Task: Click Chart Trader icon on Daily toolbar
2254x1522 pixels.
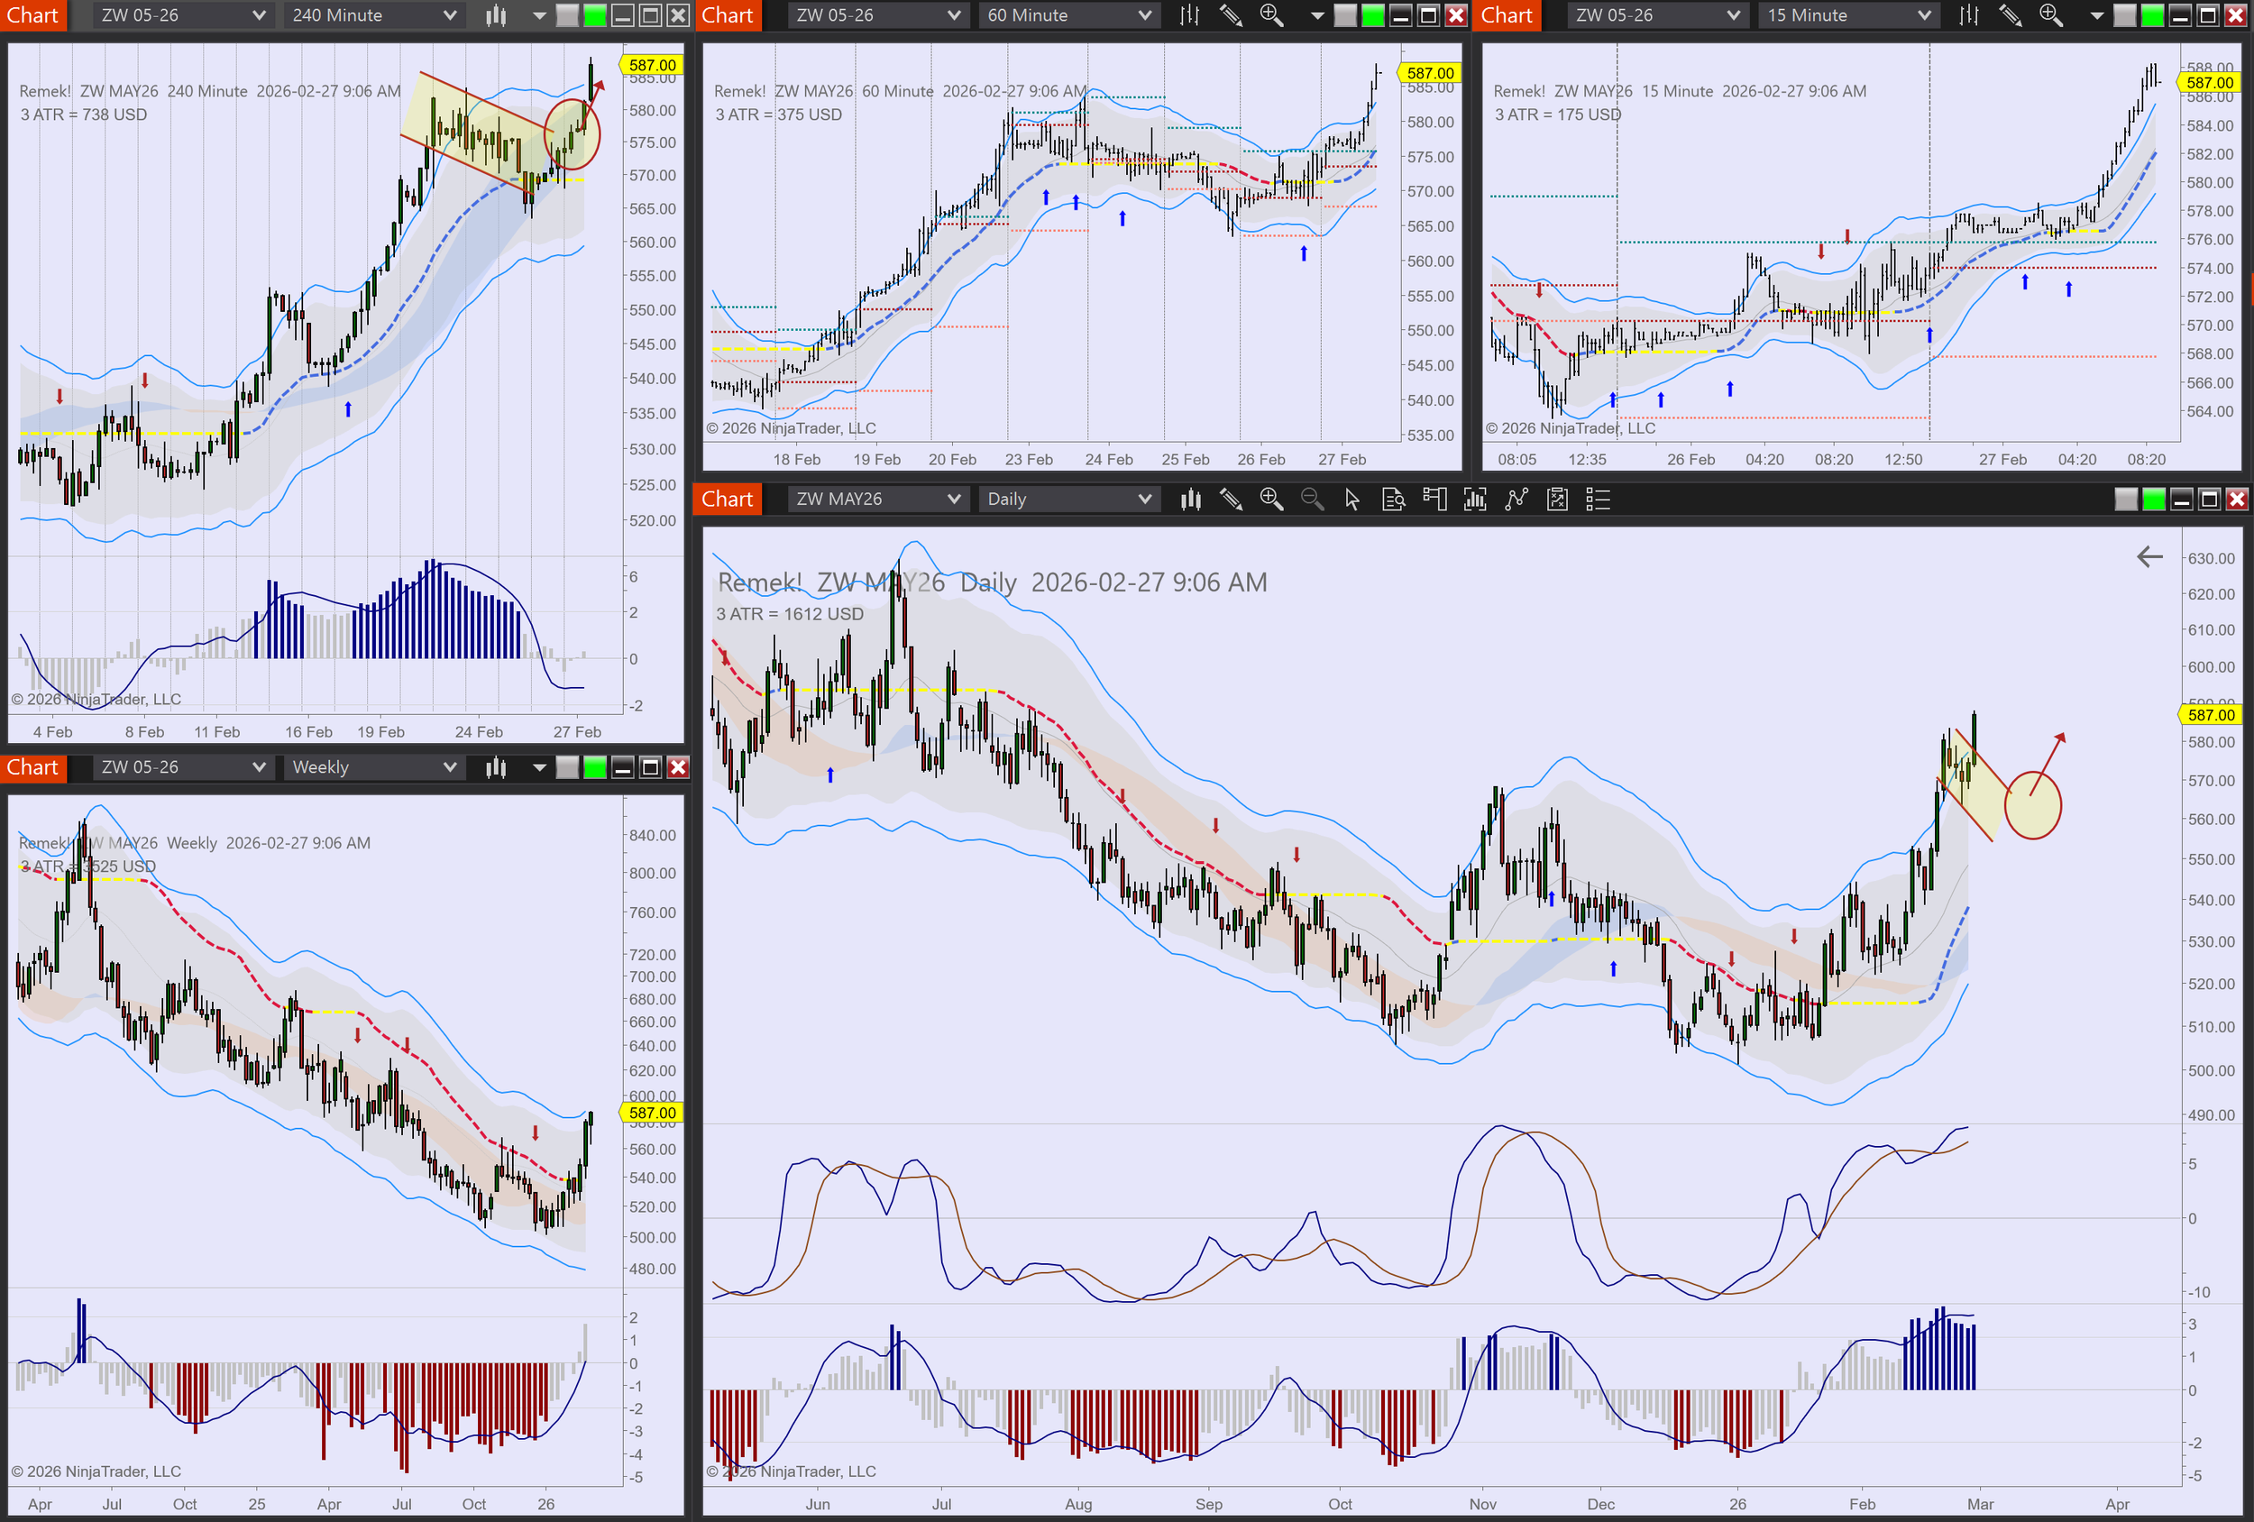Action: pos(1434,500)
